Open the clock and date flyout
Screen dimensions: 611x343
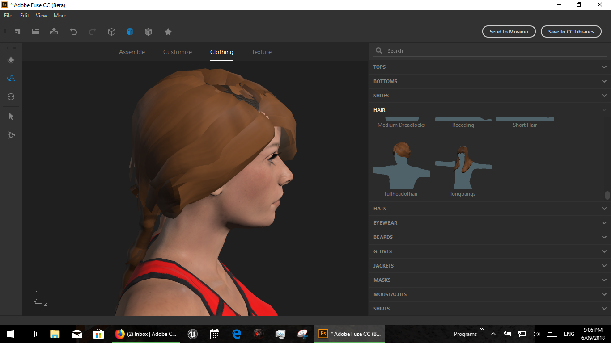click(593, 334)
